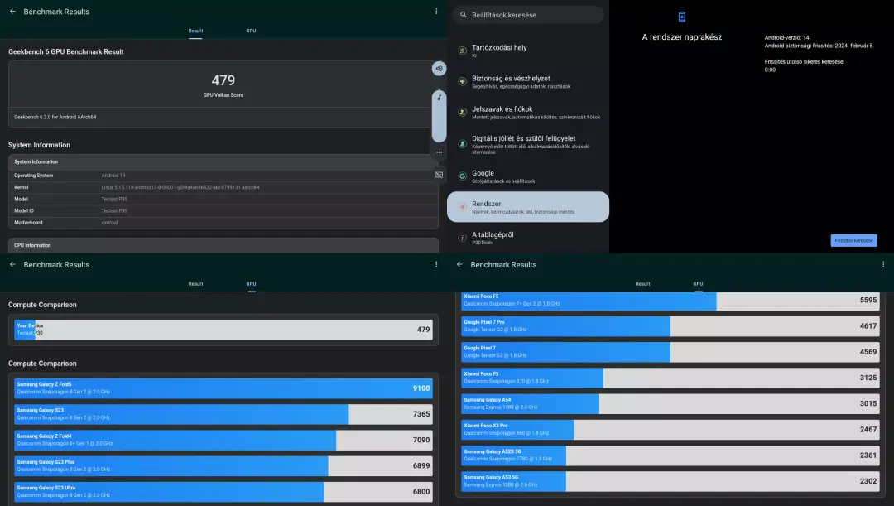894x506 pixels.
Task: Click the Tartózkodási hely location icon
Action: pos(463,51)
